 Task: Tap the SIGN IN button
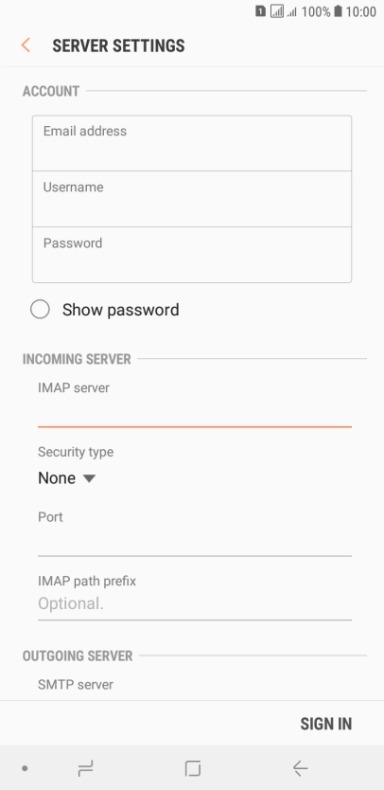tap(326, 724)
